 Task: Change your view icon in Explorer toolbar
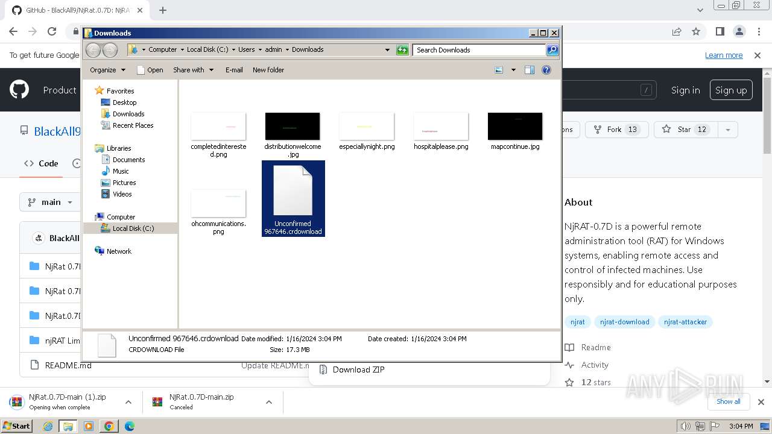499,70
